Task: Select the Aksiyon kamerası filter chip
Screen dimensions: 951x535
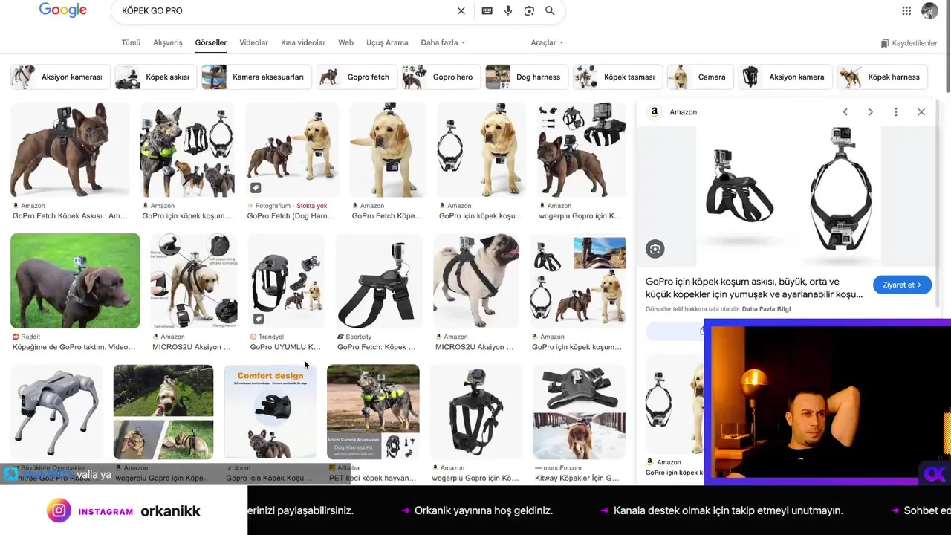Action: pos(60,77)
